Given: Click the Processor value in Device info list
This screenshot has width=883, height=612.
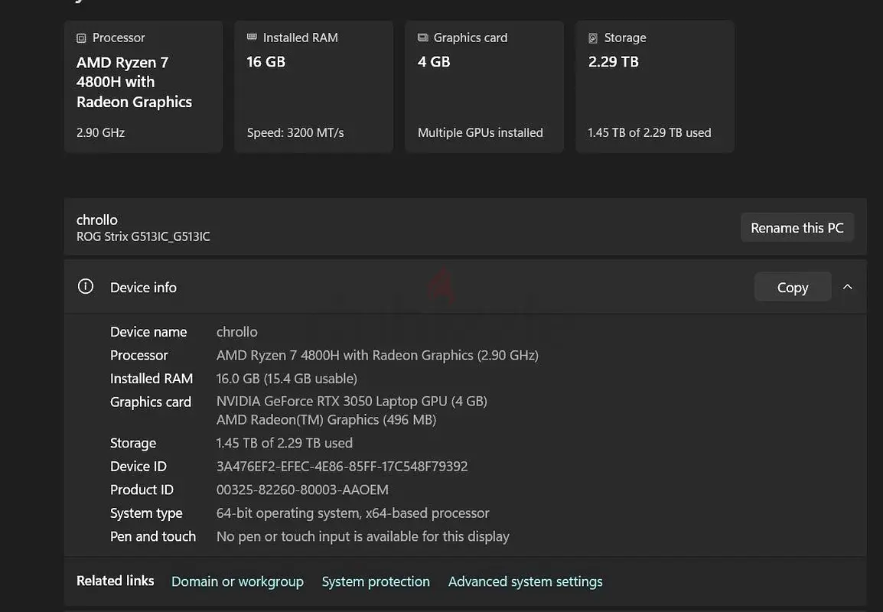Looking at the screenshot, I should [x=377, y=356].
